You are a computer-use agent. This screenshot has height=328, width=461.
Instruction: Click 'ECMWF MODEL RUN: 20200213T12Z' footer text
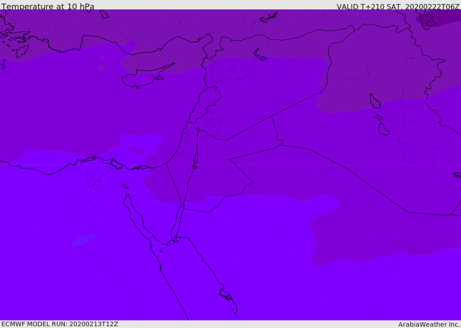(60, 324)
